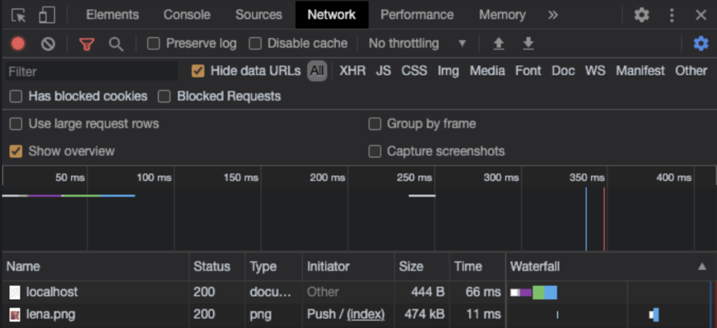
Task: Clear the network log
Action: (x=48, y=44)
